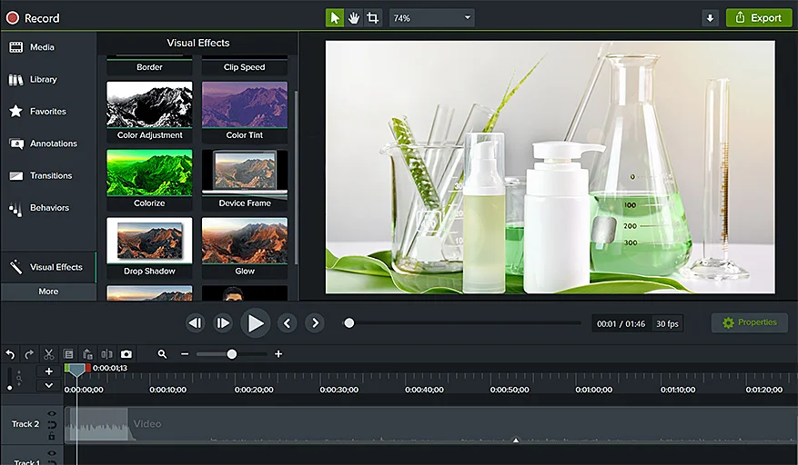
Task: Select the Video clip on Track 2
Action: click(x=430, y=425)
